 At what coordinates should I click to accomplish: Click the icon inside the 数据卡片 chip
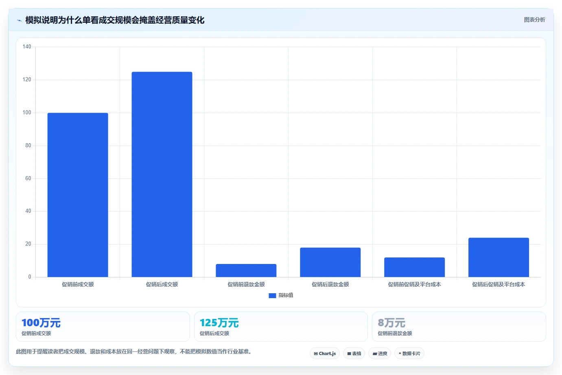tap(400, 353)
